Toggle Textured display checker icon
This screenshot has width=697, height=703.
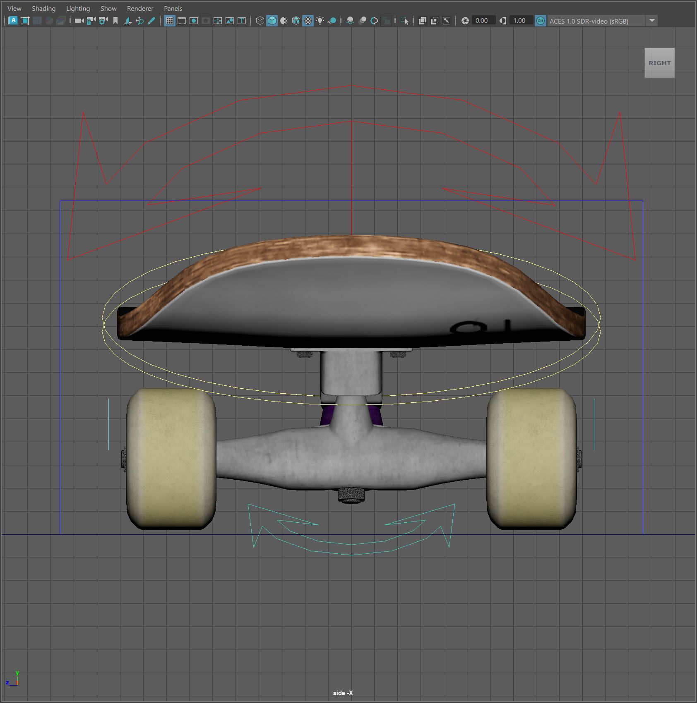(308, 21)
